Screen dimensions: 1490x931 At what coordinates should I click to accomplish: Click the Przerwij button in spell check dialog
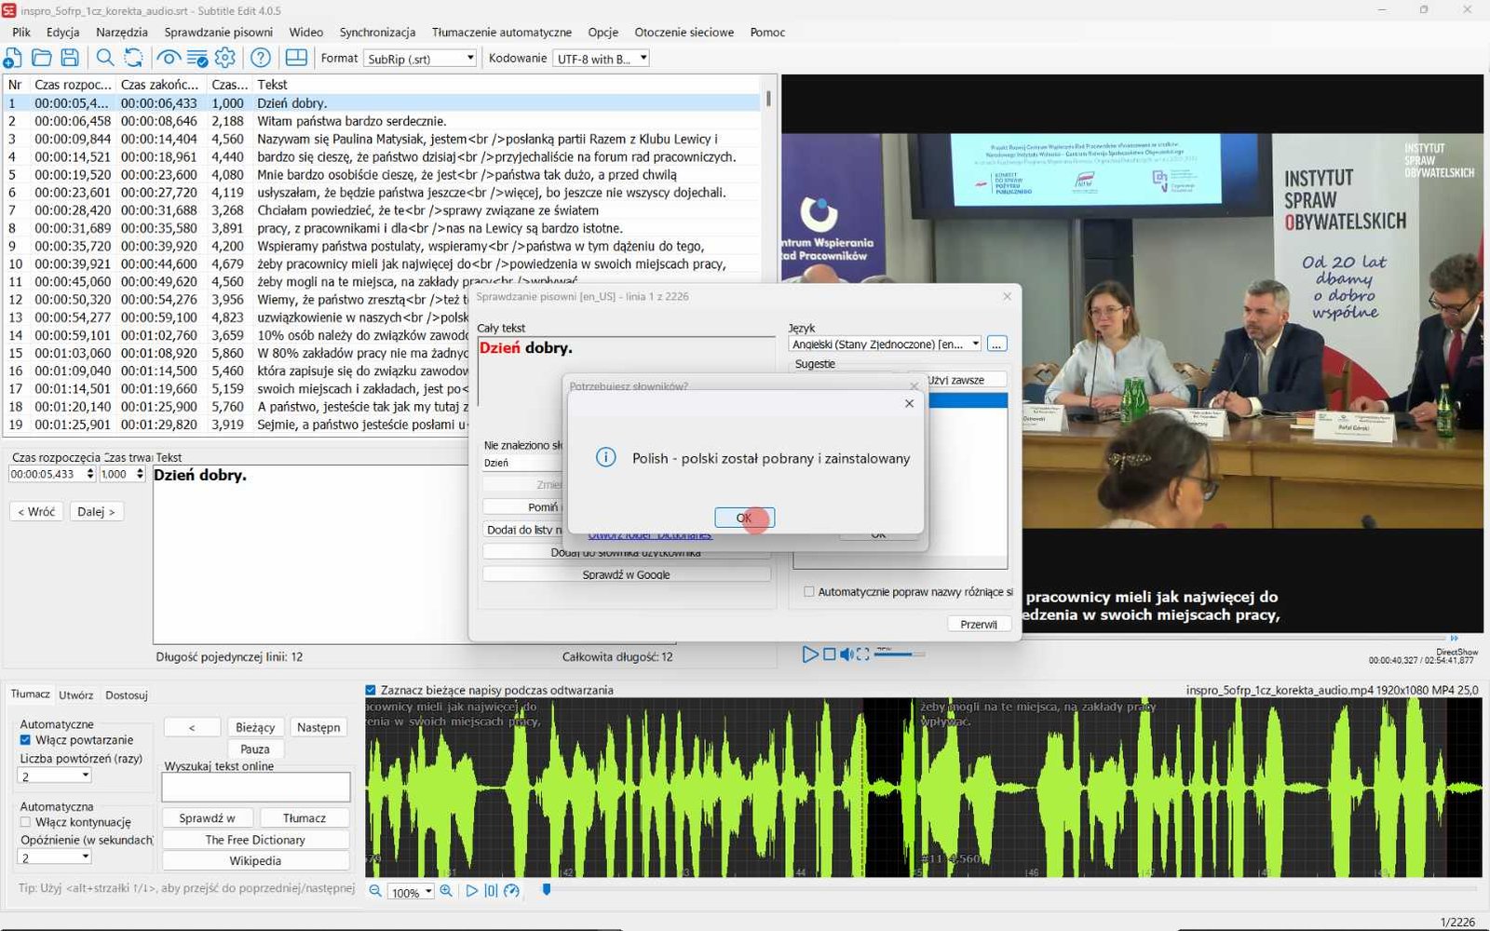click(x=979, y=624)
